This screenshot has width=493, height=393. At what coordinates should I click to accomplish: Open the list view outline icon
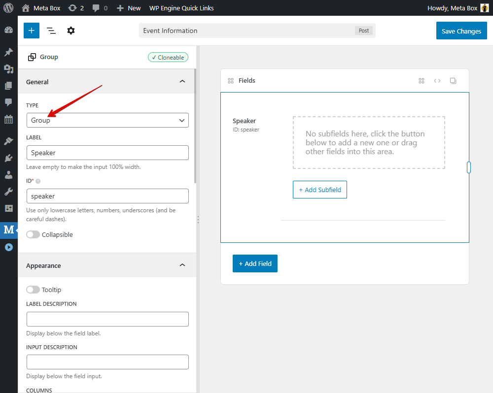(x=51, y=31)
